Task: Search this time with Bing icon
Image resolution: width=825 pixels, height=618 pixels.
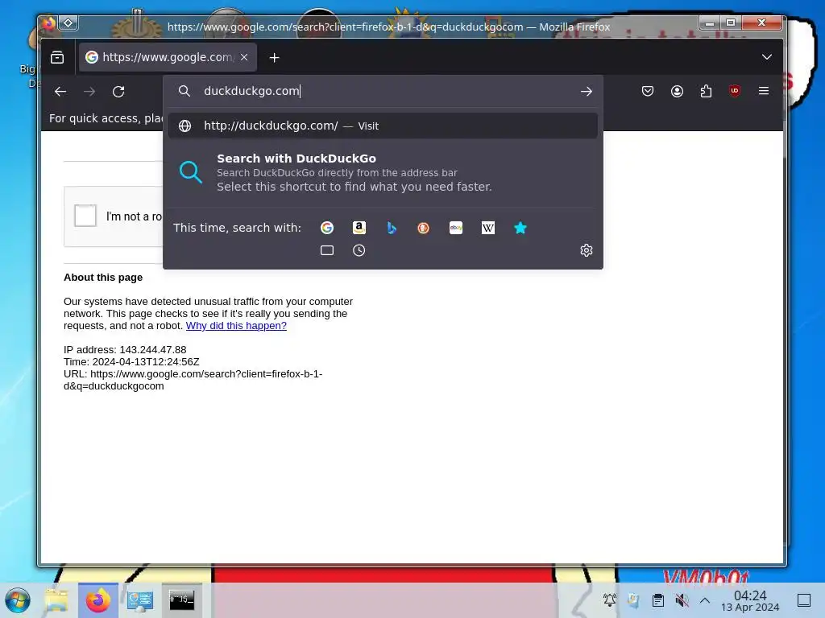Action: [392, 228]
